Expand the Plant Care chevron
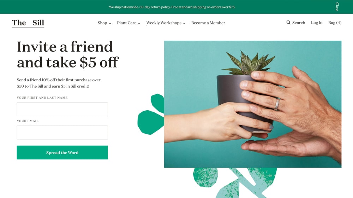The image size is (353, 198). [139, 23]
